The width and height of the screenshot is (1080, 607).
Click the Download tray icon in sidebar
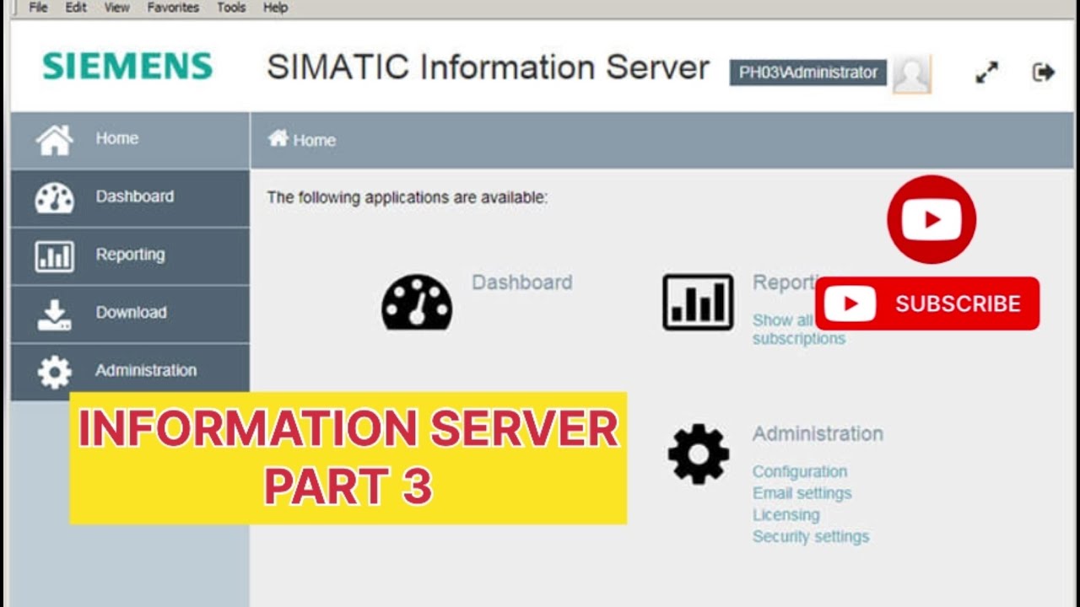pyautogui.click(x=54, y=314)
